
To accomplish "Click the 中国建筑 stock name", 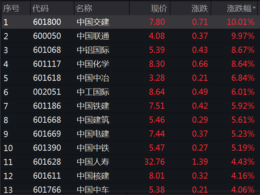I will (x=93, y=120).
